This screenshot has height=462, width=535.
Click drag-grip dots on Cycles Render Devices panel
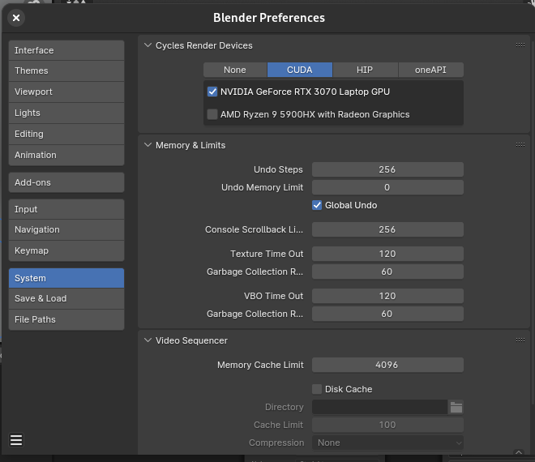tap(520, 45)
